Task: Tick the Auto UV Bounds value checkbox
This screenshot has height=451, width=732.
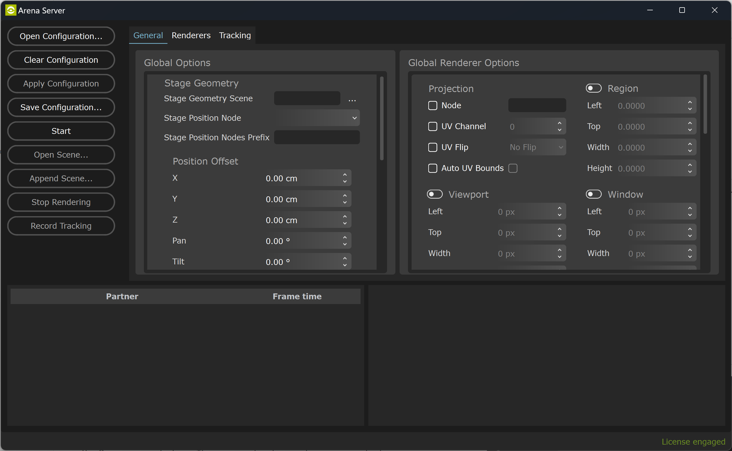Action: click(x=513, y=168)
